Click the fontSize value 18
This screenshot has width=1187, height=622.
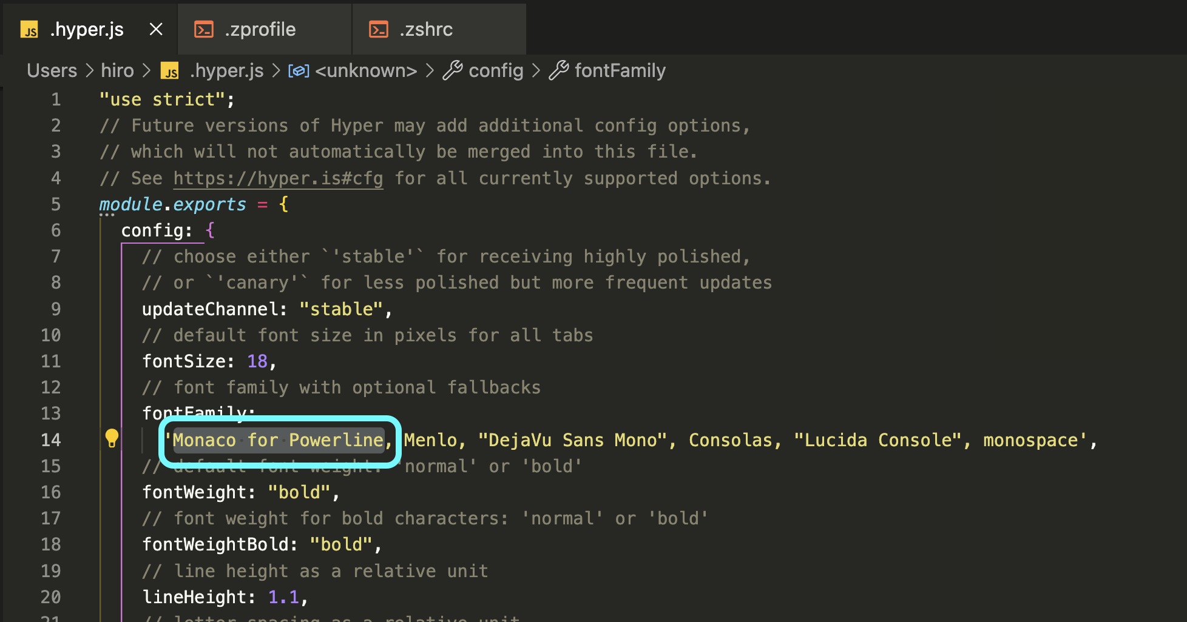click(x=257, y=361)
